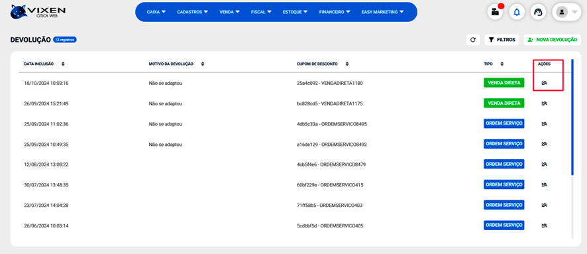Image resolution: width=587 pixels, height=254 pixels.
Task: Click the refresh icon beside Filtros
Action: coord(473,40)
